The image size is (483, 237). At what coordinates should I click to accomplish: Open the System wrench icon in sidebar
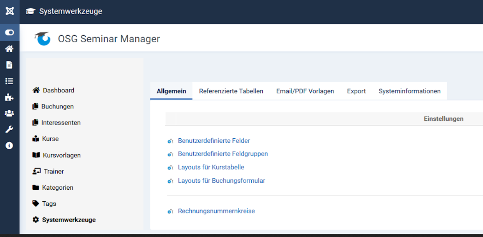point(10,129)
